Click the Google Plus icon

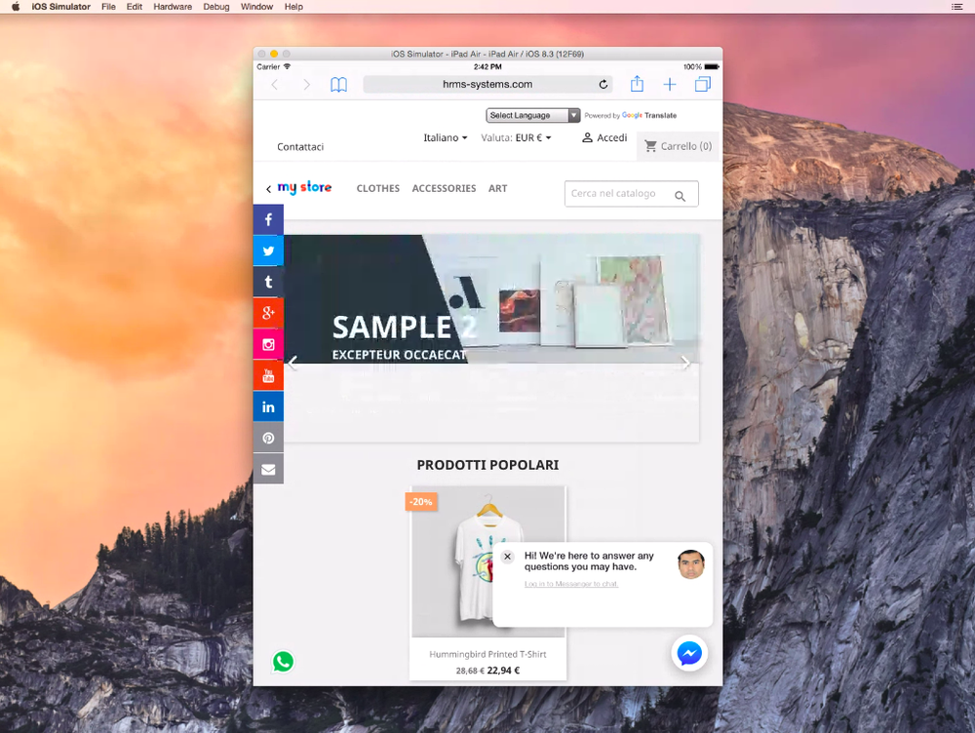coord(268,313)
